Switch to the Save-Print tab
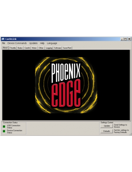The image size is (132, 172). click(x=67, y=48)
